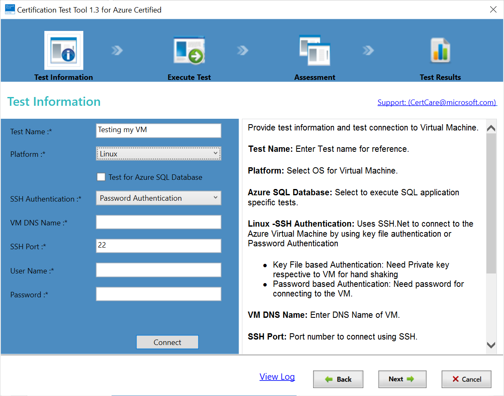Open the SSH Authentication dropdown

pos(159,198)
